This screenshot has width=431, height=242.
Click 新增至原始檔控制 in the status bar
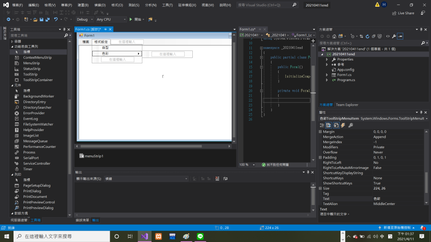click(397, 228)
